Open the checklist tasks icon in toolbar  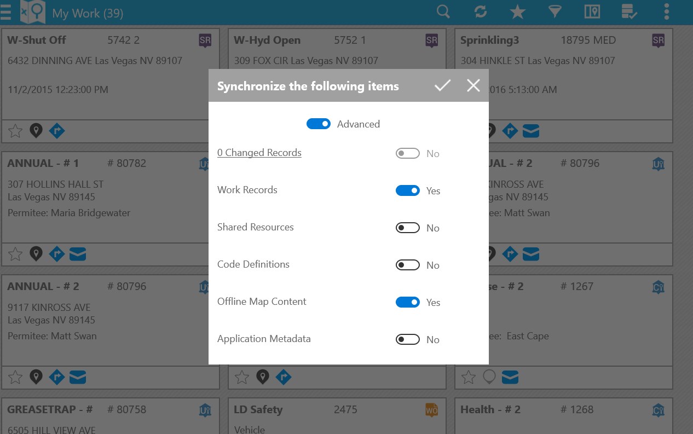pos(629,11)
